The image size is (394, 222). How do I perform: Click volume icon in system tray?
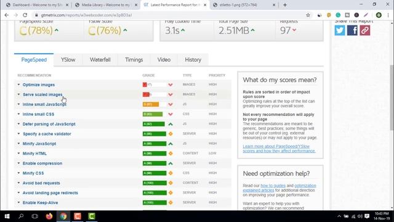pos(360,216)
